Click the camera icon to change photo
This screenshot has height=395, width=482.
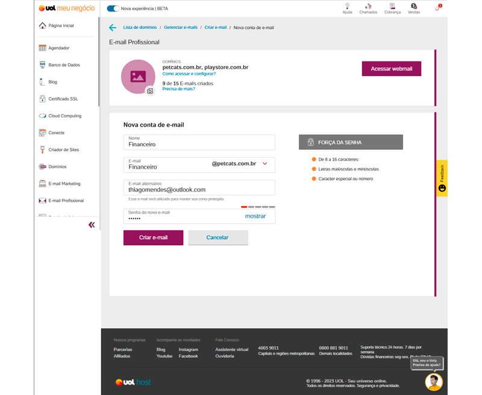(150, 91)
